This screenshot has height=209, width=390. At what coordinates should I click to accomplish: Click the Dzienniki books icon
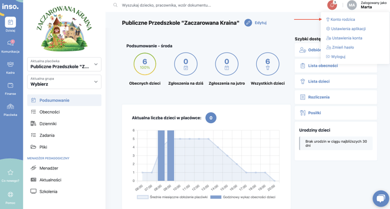tap(33, 124)
